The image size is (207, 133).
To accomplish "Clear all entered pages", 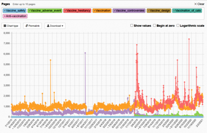I will (199, 4).
